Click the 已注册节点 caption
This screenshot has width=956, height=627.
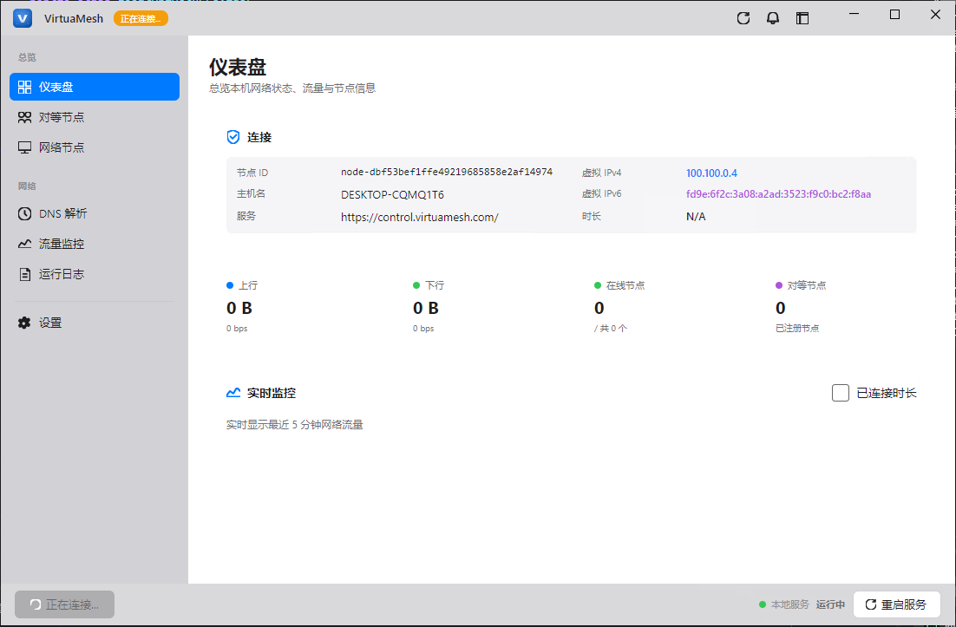[797, 329]
